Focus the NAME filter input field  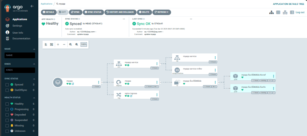coord(20,55)
